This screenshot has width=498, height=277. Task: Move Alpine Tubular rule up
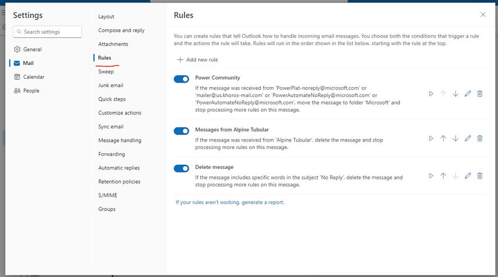(443, 138)
